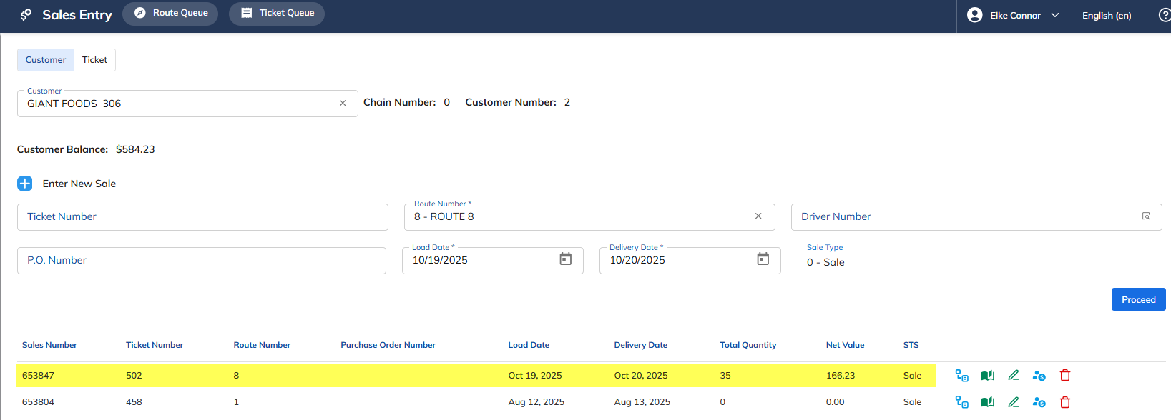Click the Sale Type value 0 - Sale
Screen dimensions: 1171x420
(x=825, y=262)
